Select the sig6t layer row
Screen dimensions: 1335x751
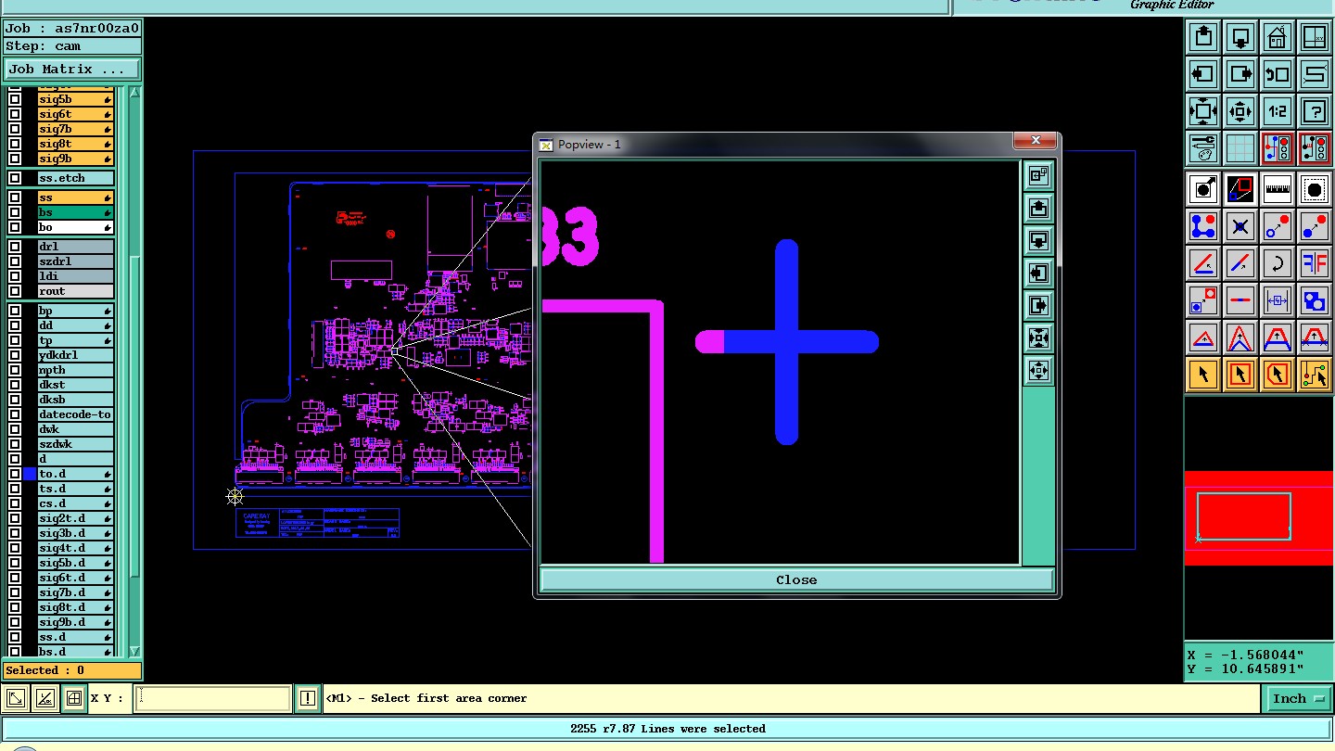tap(75, 114)
